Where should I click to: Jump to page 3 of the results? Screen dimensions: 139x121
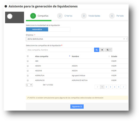[110, 87]
